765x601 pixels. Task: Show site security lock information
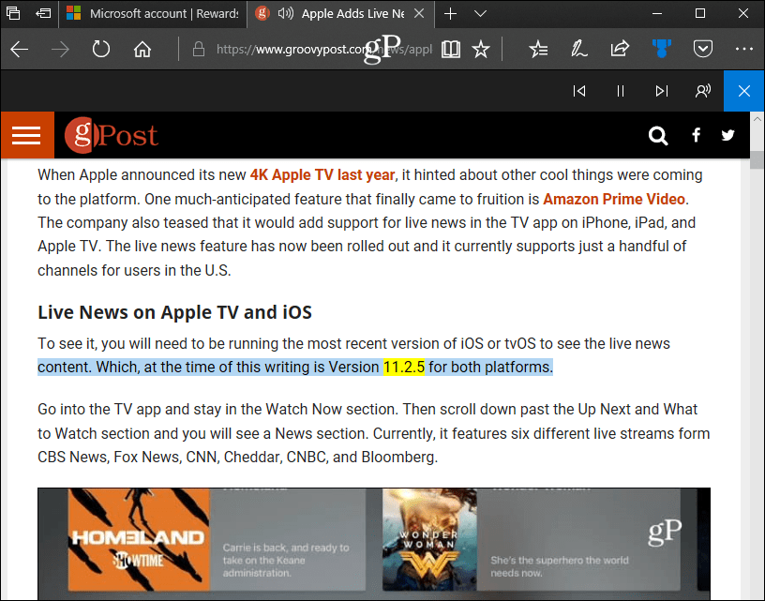click(x=198, y=49)
